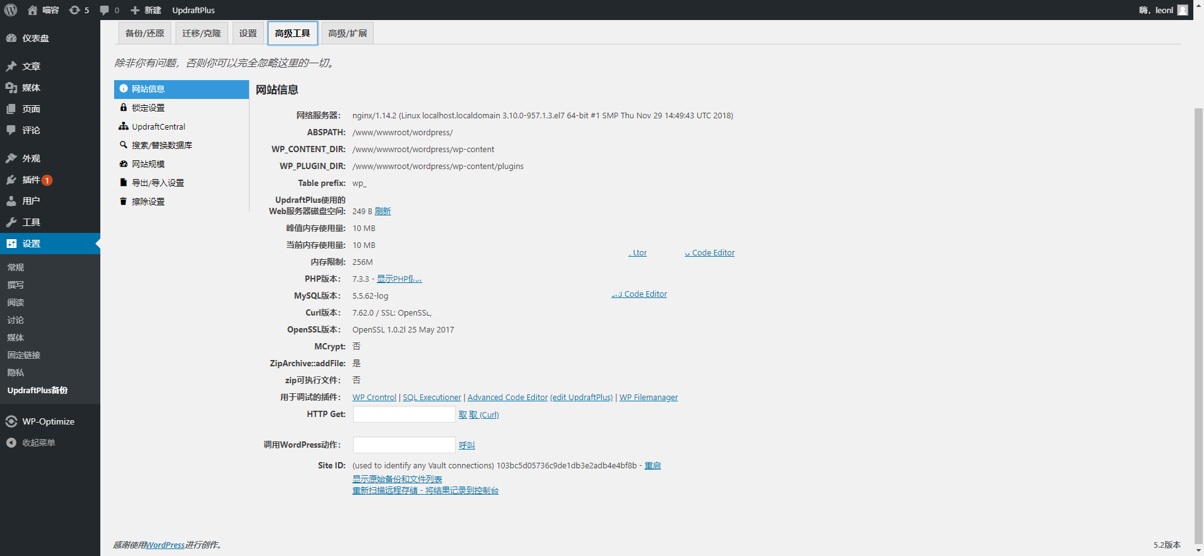Switch to the 迁移/克隆 tab
The width and height of the screenshot is (1204, 556).
201,33
